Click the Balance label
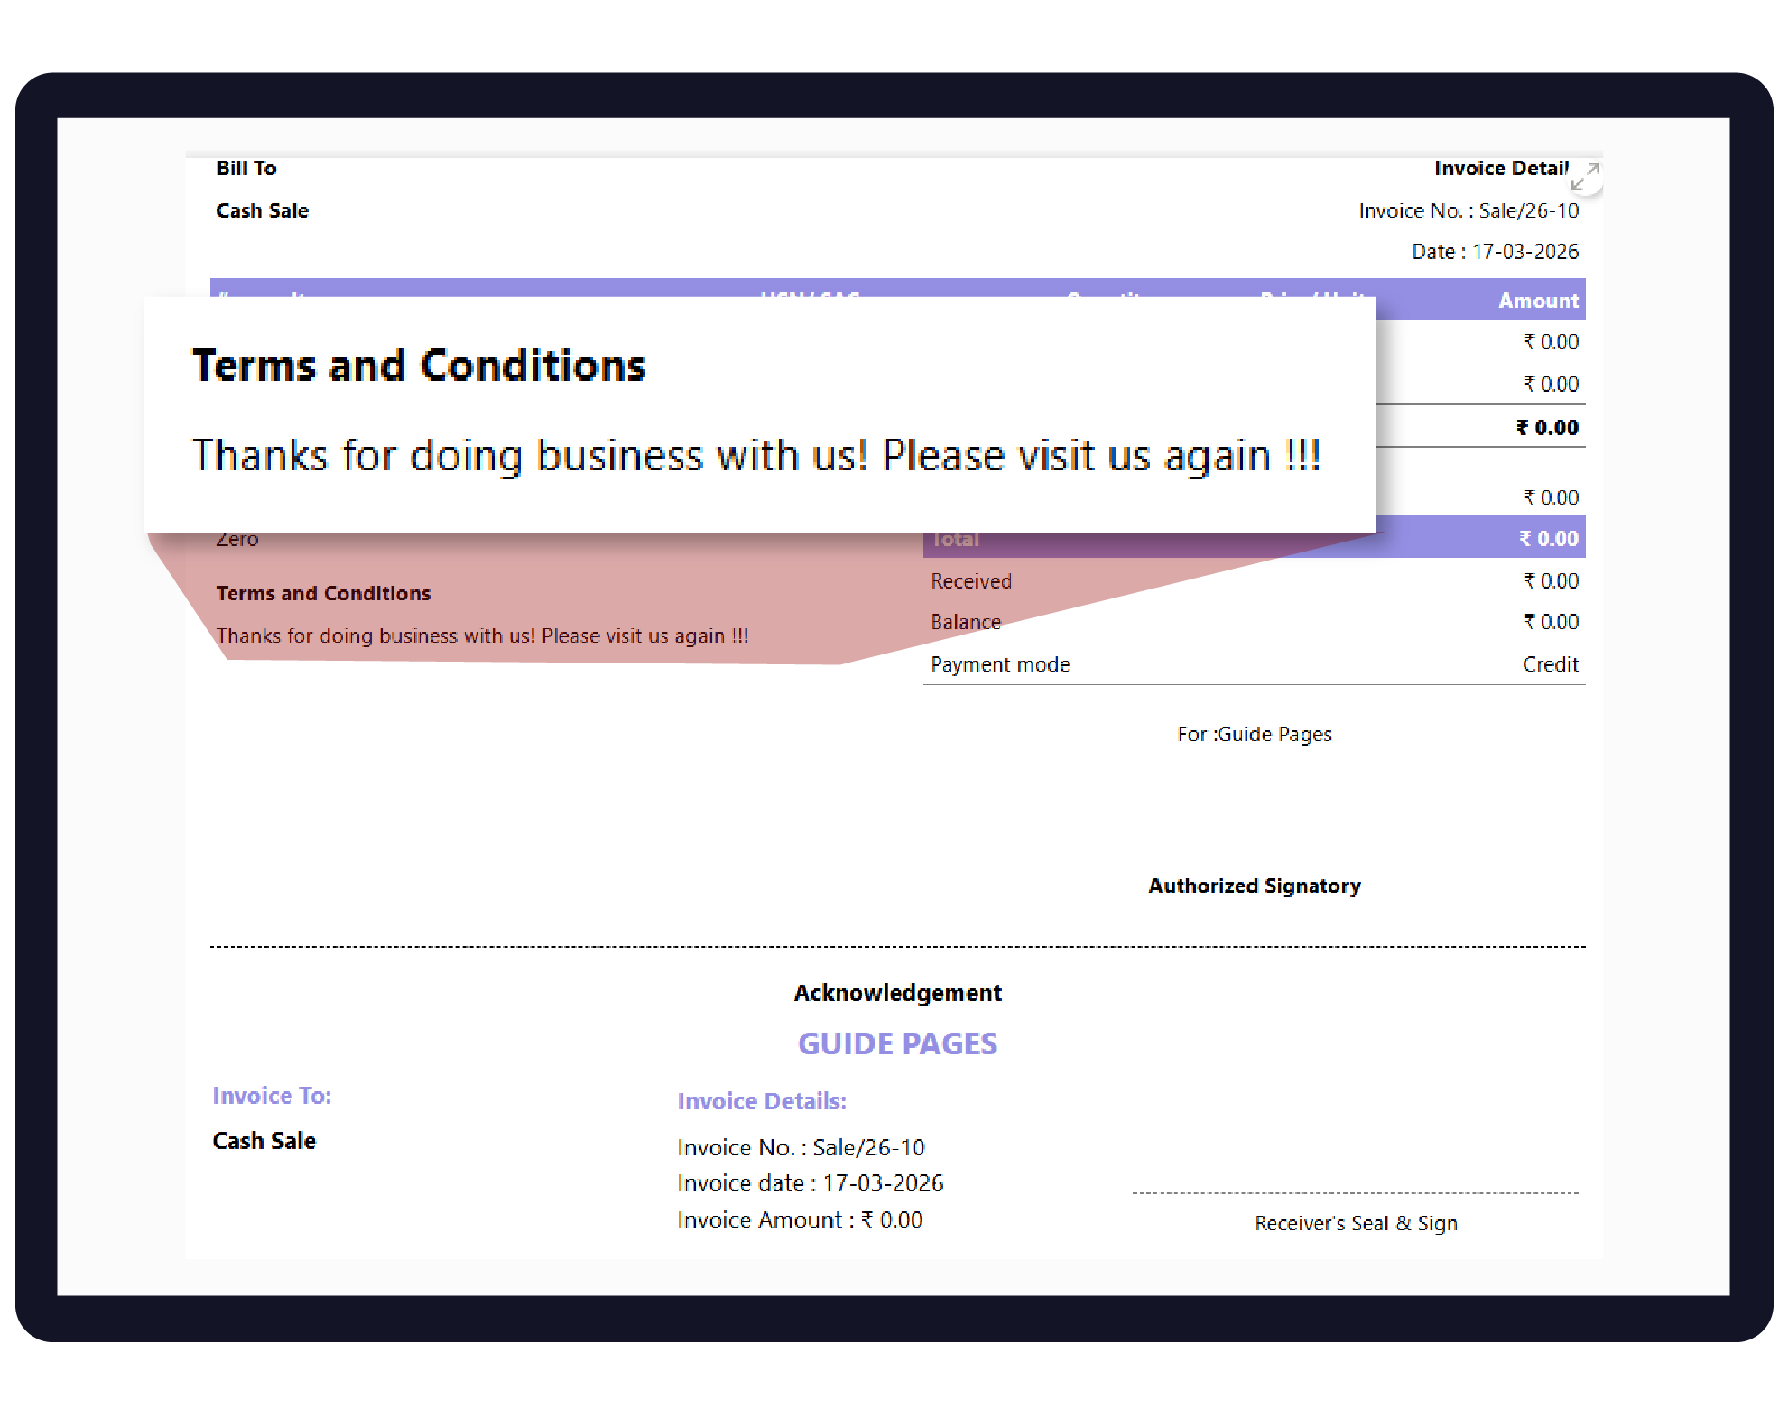This screenshot has height=1409, width=1788. (965, 622)
